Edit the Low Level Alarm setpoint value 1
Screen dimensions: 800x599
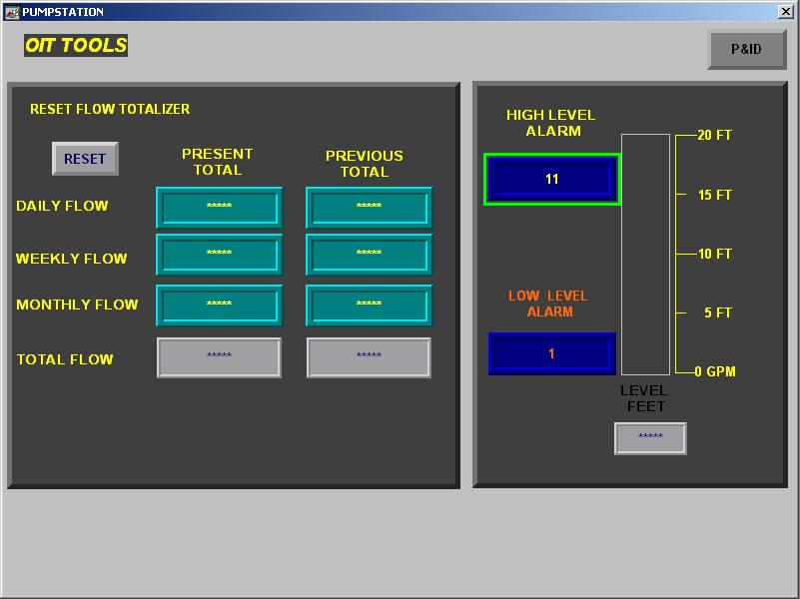pos(551,353)
